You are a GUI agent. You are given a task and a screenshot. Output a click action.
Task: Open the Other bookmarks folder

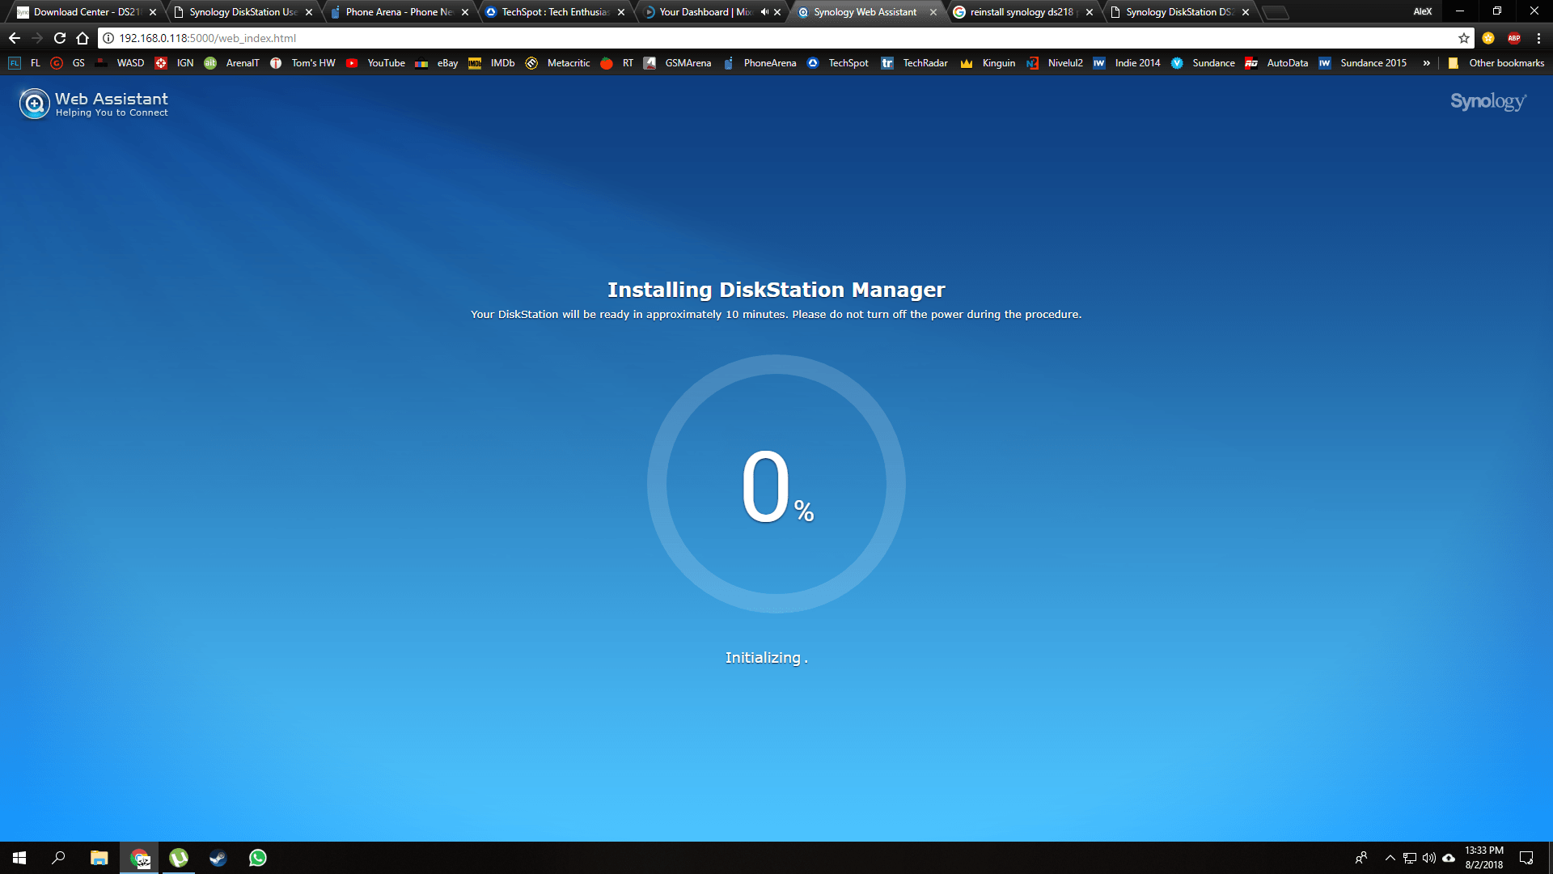coord(1496,63)
